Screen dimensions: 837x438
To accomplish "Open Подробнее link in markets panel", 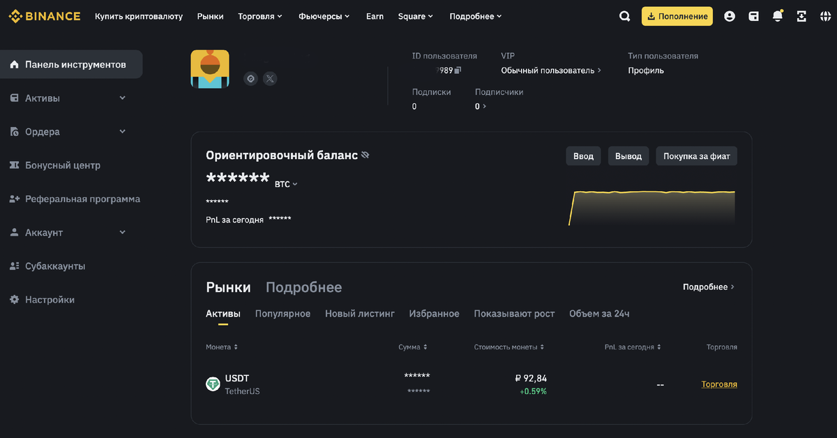I will pyautogui.click(x=709, y=287).
